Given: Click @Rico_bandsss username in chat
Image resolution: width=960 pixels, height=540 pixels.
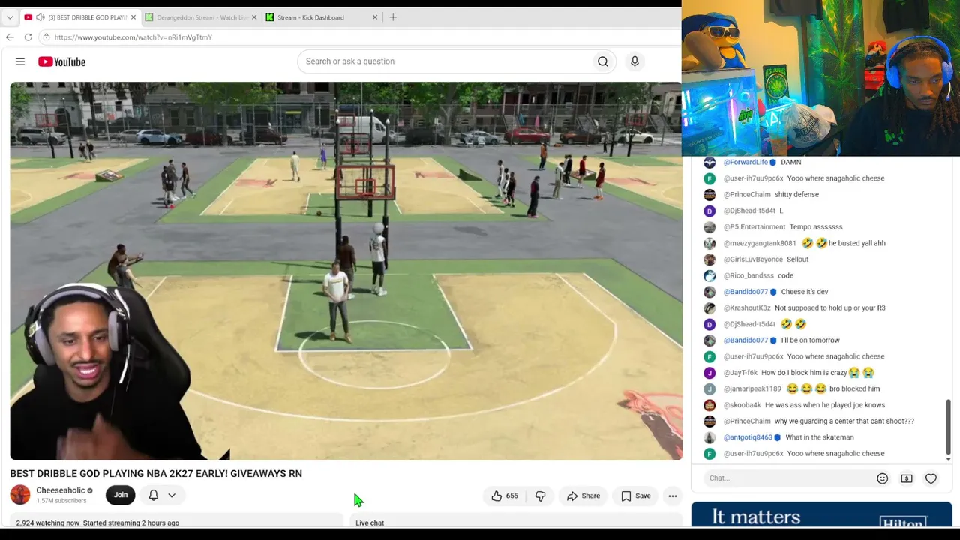Looking at the screenshot, I should click(x=748, y=275).
